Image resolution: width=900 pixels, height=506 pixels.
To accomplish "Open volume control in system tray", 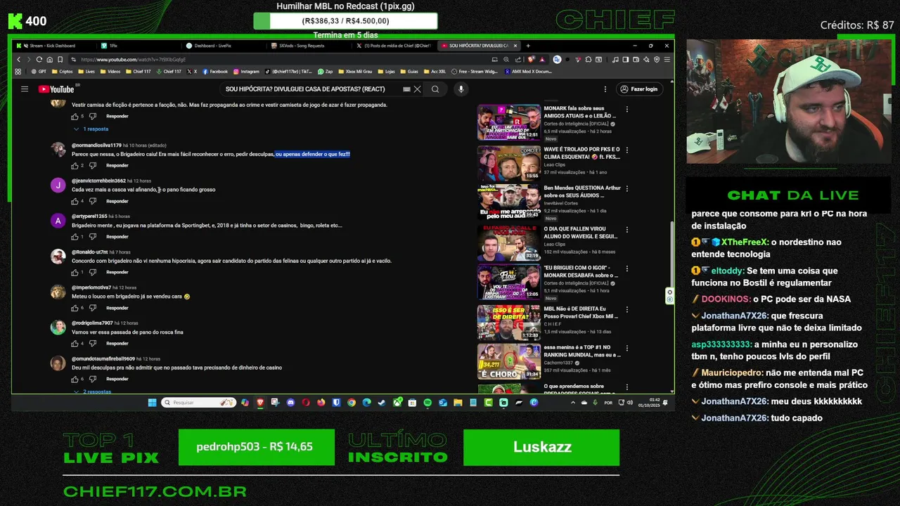I will pyautogui.click(x=629, y=403).
